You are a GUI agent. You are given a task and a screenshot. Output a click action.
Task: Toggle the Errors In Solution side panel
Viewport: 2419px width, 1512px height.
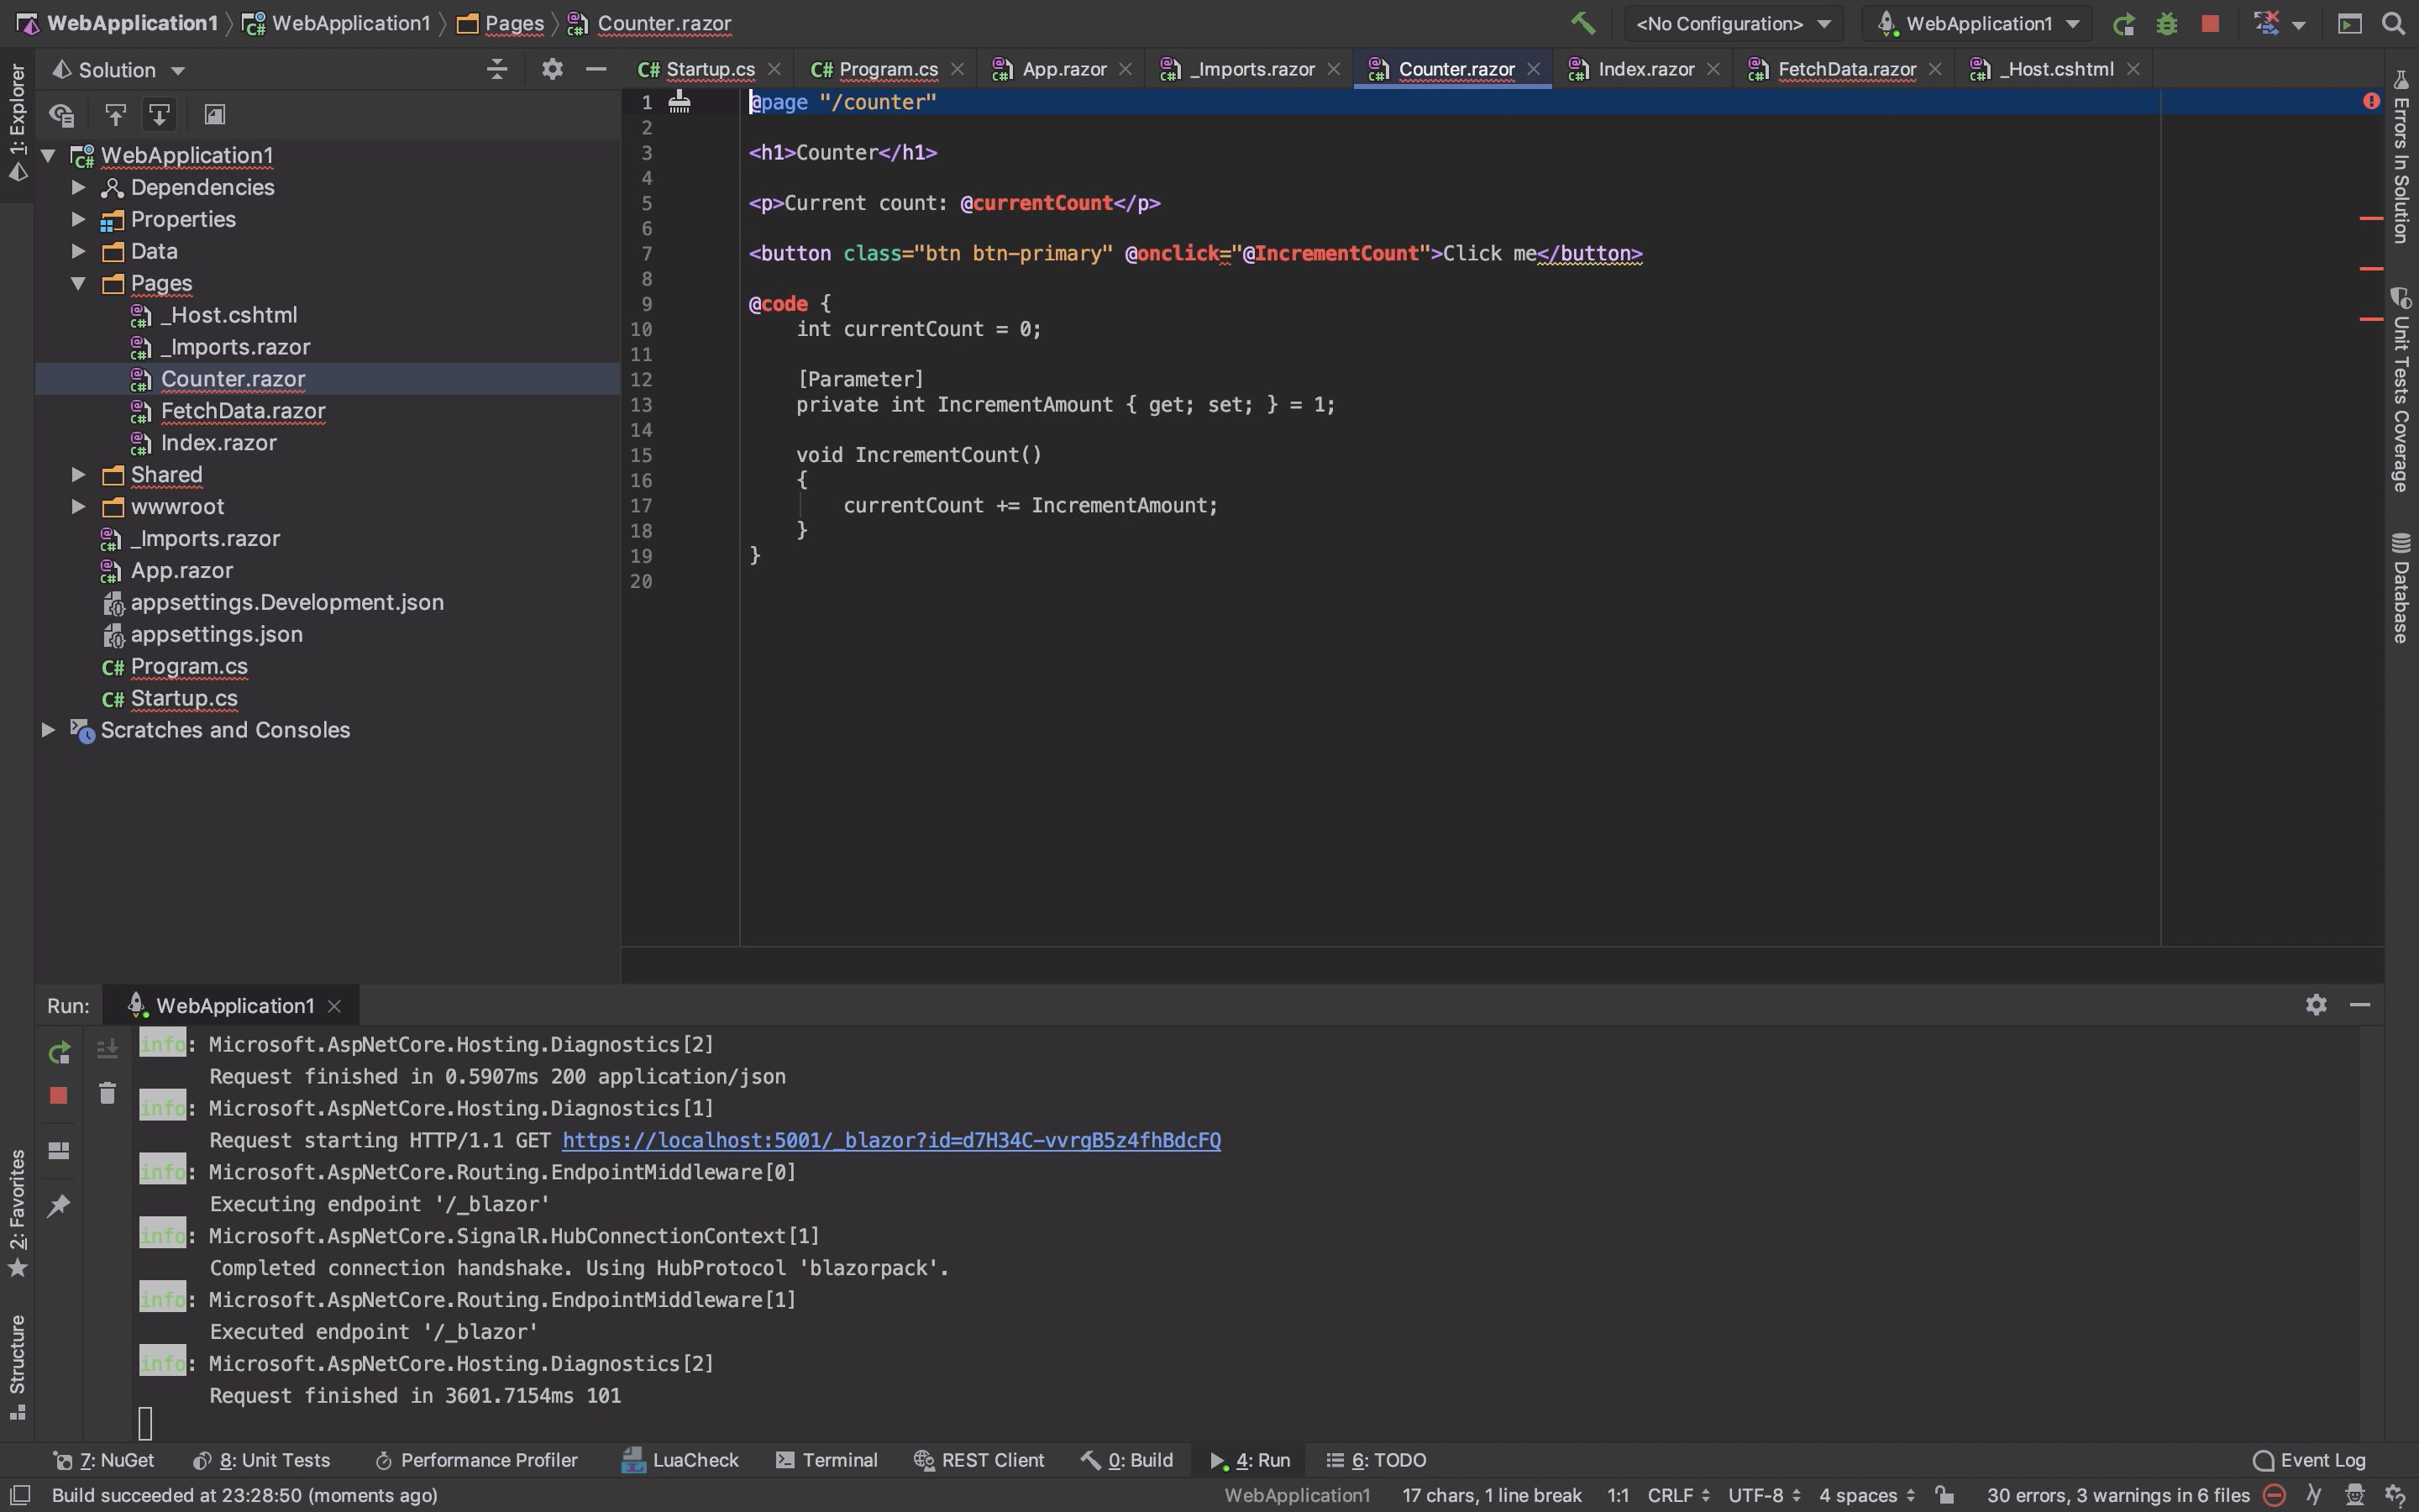coord(2401,156)
